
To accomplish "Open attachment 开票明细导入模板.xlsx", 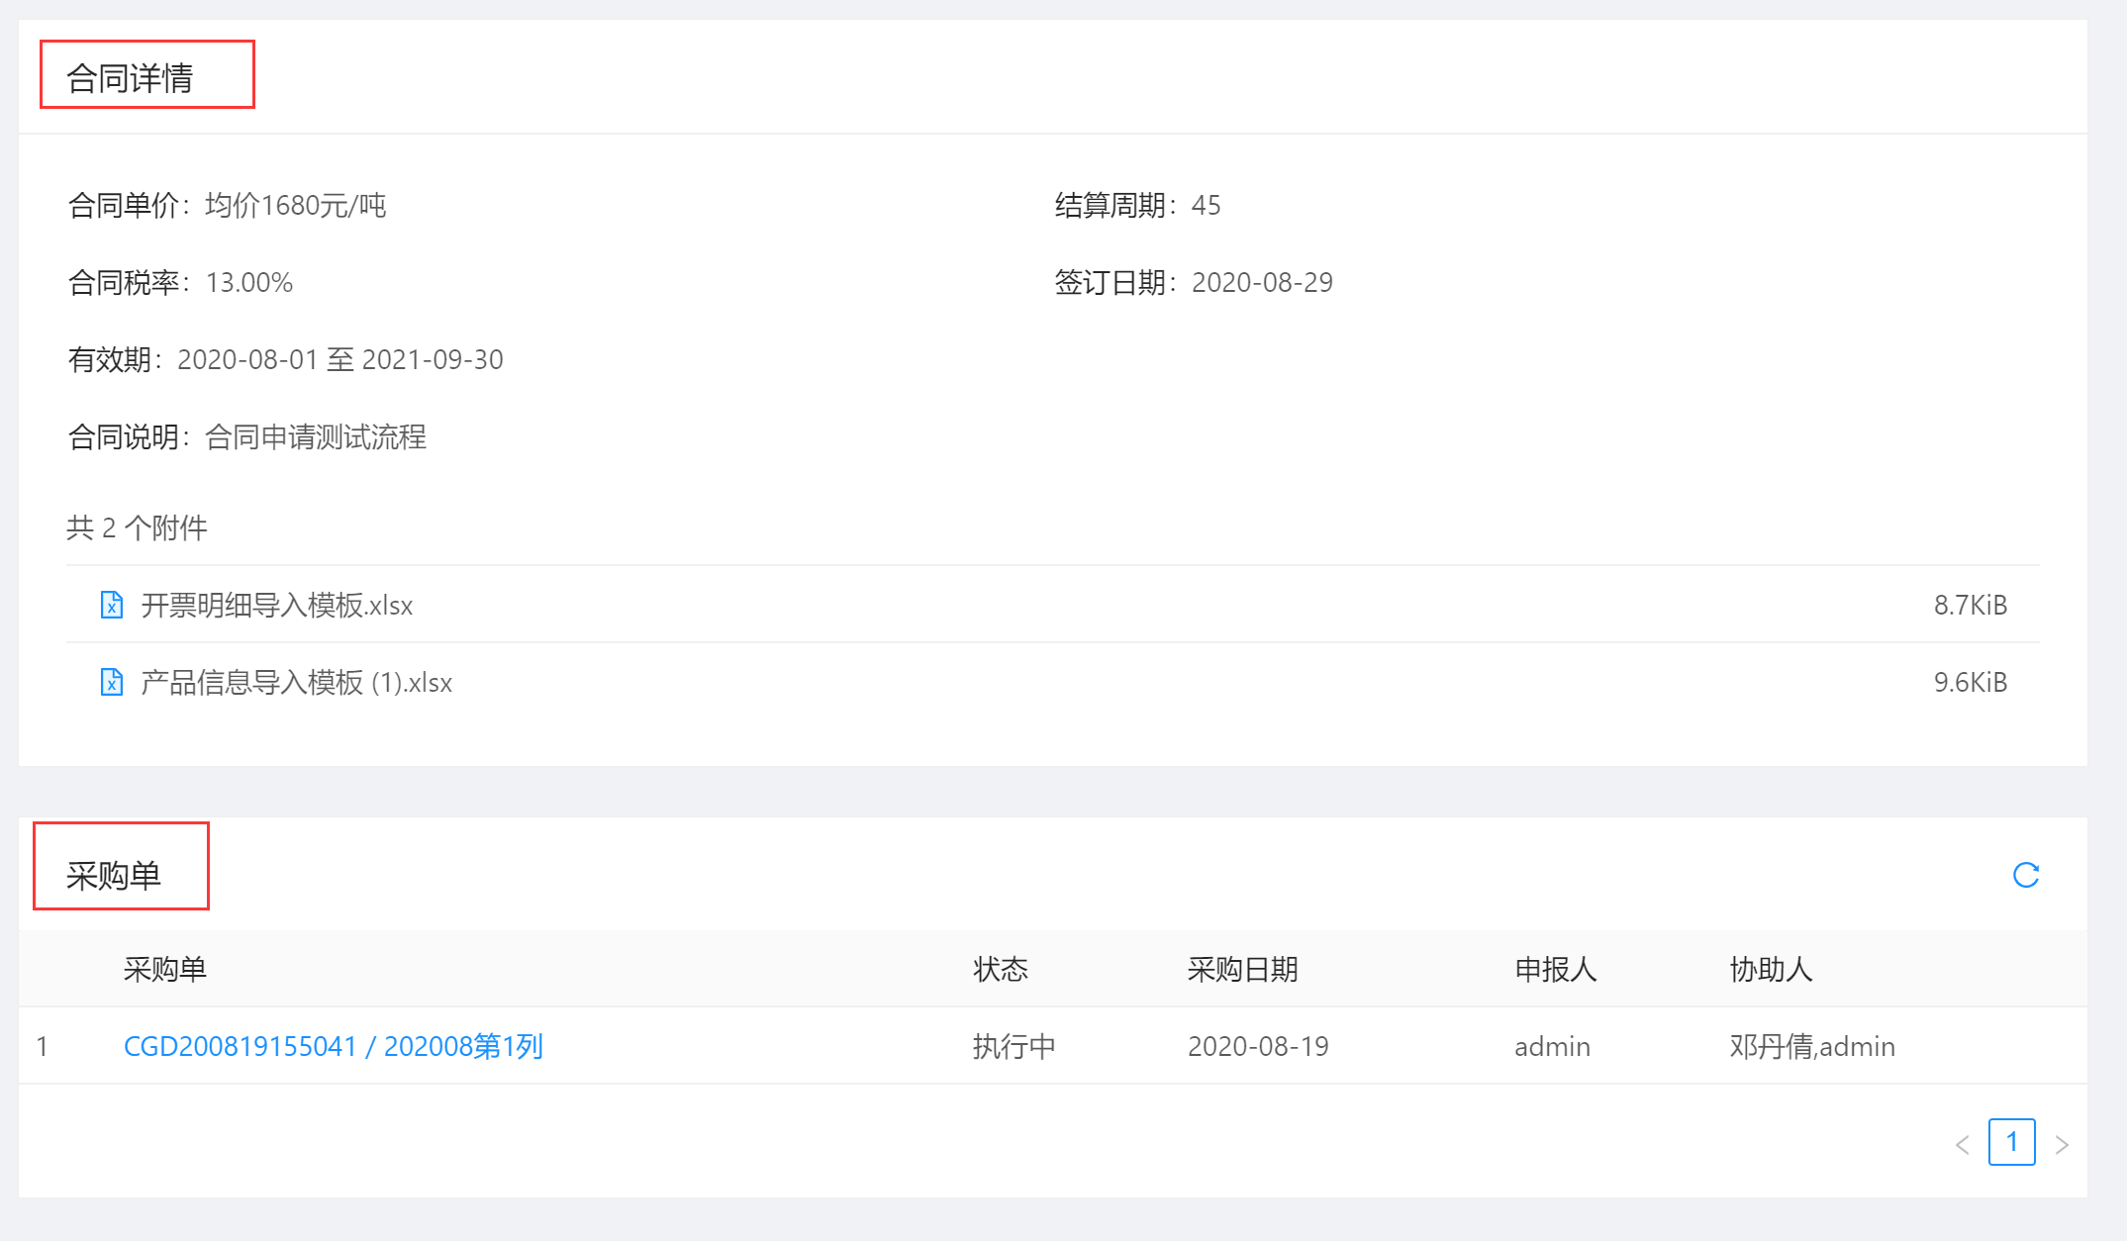I will point(276,605).
